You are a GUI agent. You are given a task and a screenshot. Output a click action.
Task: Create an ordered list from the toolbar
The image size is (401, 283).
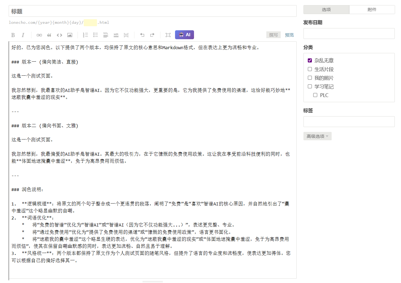coord(85,35)
